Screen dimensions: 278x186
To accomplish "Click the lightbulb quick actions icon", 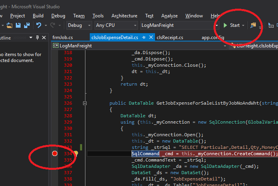I will click(x=76, y=153).
